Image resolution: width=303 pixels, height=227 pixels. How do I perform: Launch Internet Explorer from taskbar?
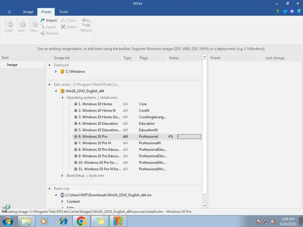point(63,221)
